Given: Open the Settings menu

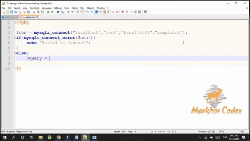Looking at the screenshot, I should pos(58,8).
